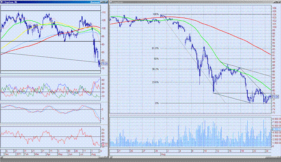Click the Сбербанк chart window system icon
281x162 pixels.
(x=2, y=2)
